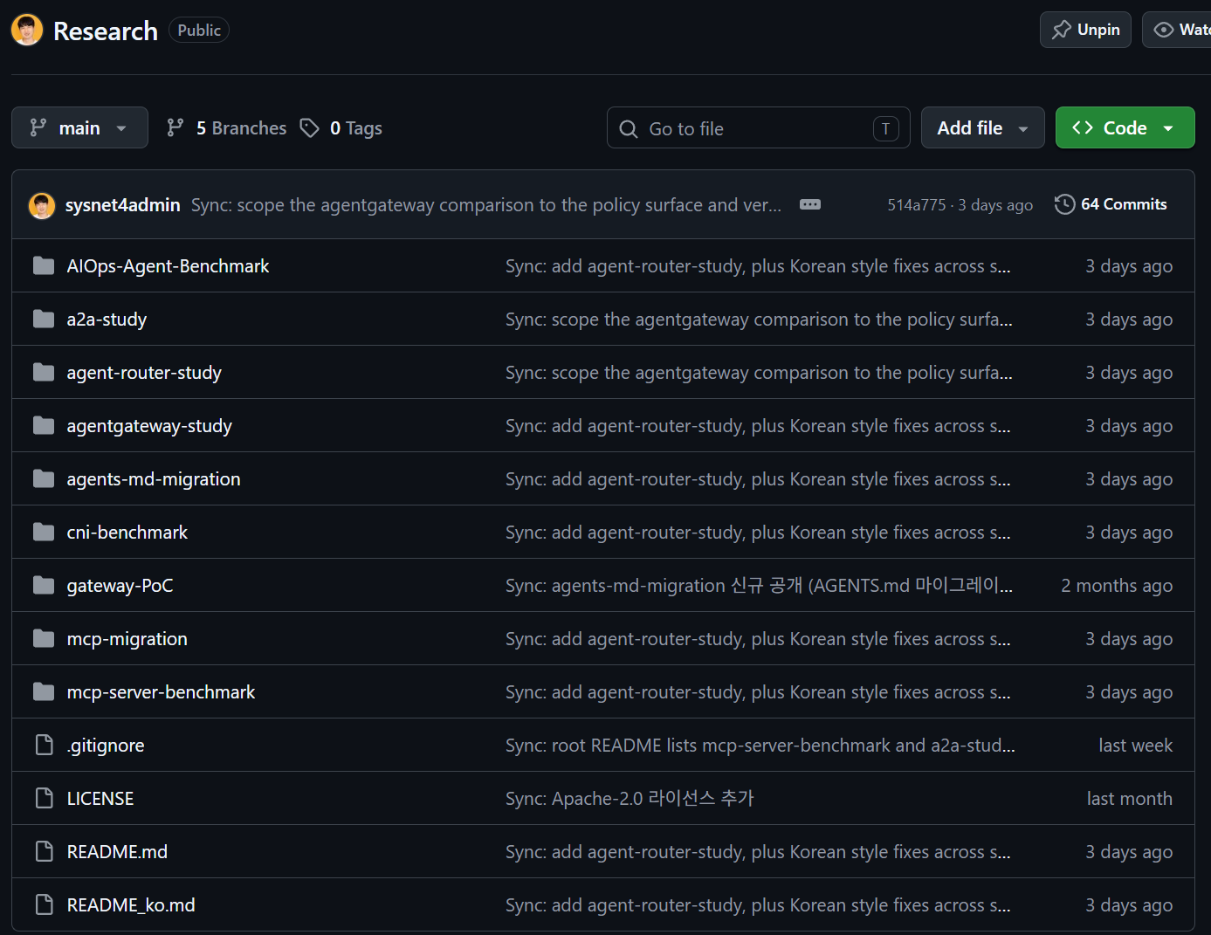The height and width of the screenshot is (935, 1211).
Task: Click the latest commit message in header row
Action: pyautogui.click(x=486, y=205)
